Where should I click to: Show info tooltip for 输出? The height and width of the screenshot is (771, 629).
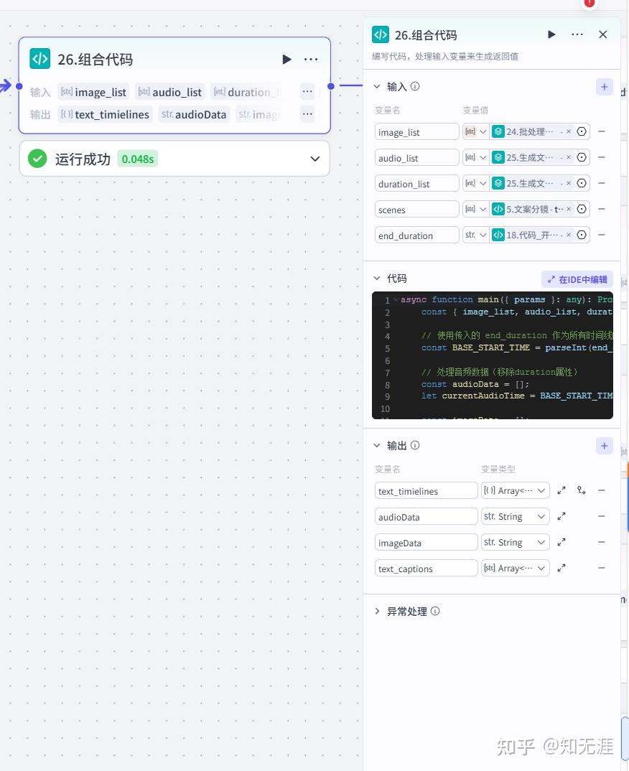[415, 446]
